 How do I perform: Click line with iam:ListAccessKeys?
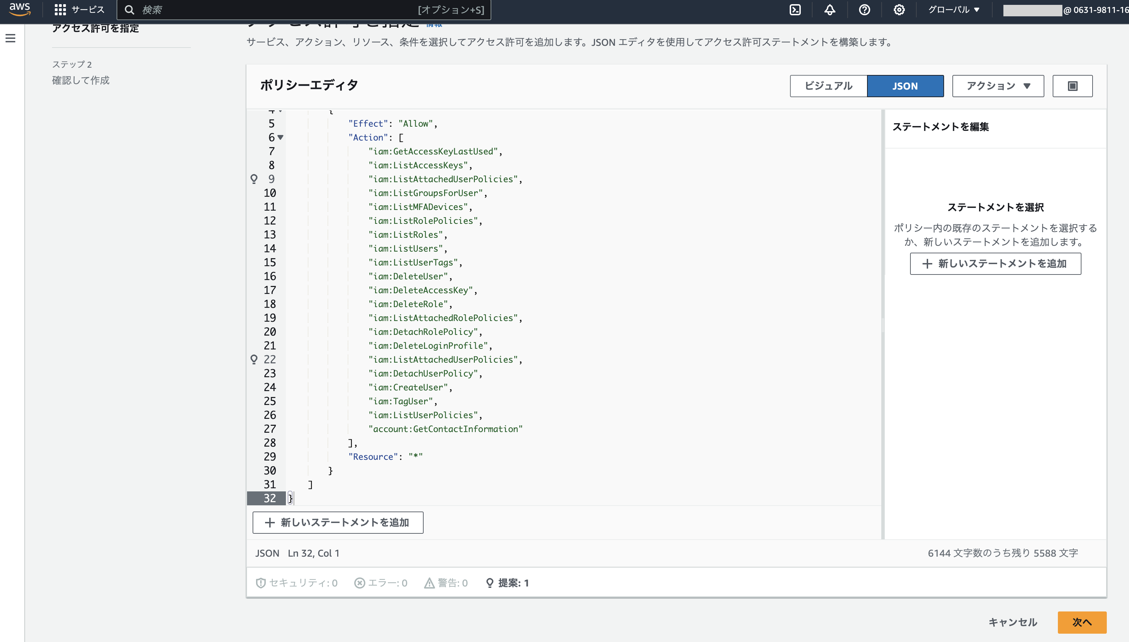pos(420,165)
